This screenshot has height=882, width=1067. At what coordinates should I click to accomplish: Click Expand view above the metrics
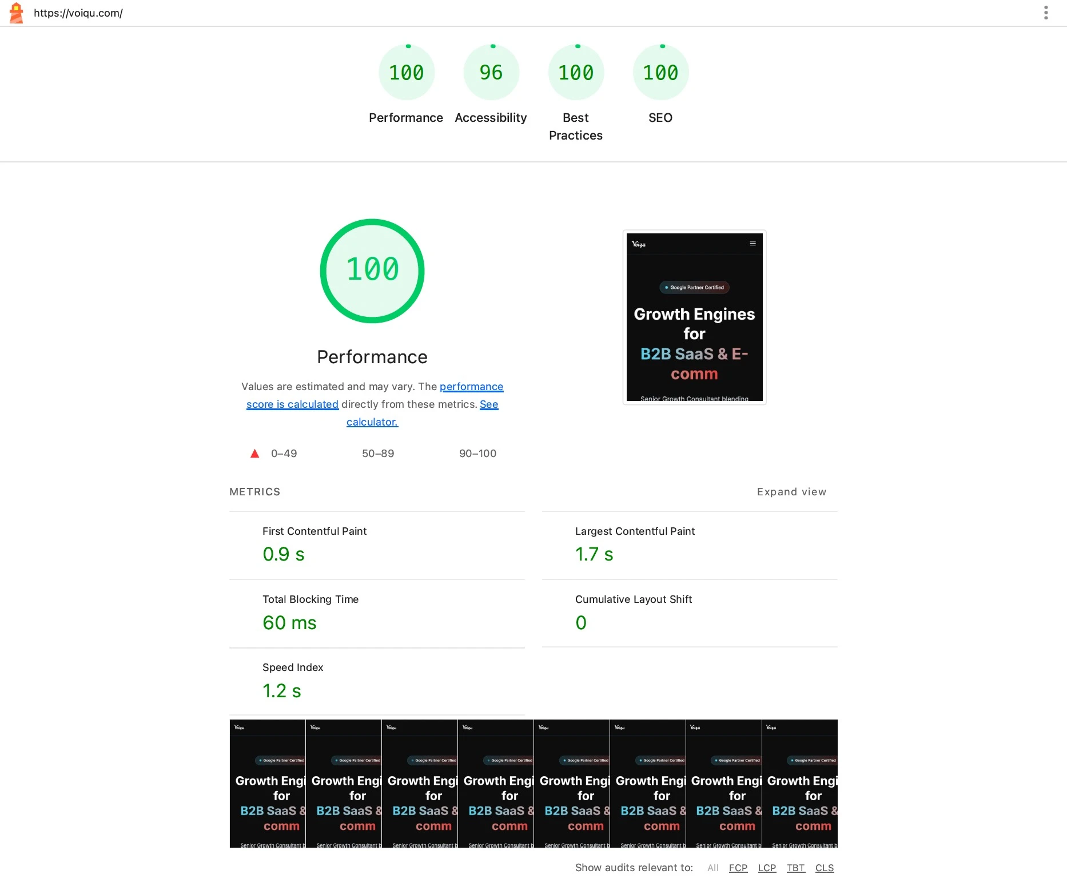[x=791, y=491]
